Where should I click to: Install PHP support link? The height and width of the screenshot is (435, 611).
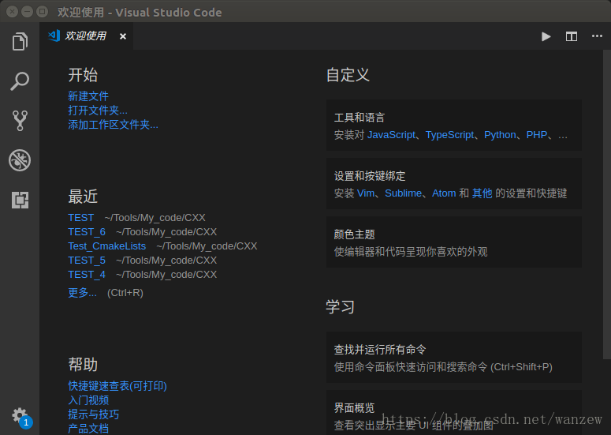click(x=537, y=135)
